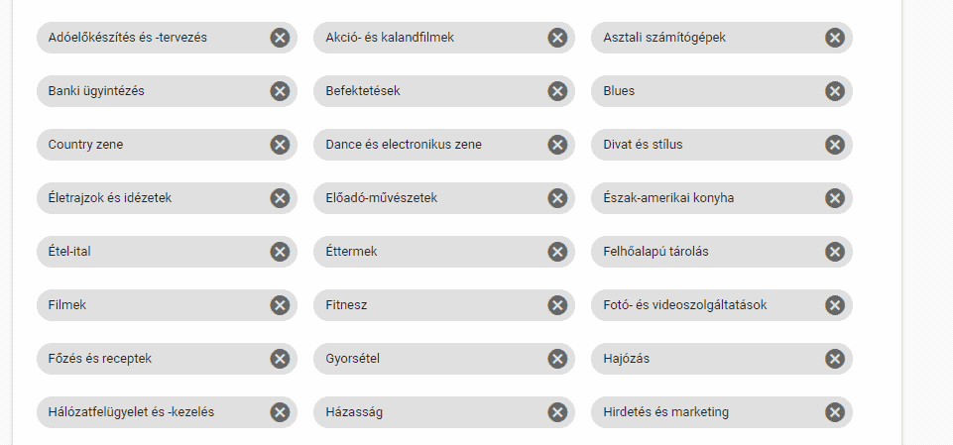
Task: Delete the Blues tag
Action: 835,91
